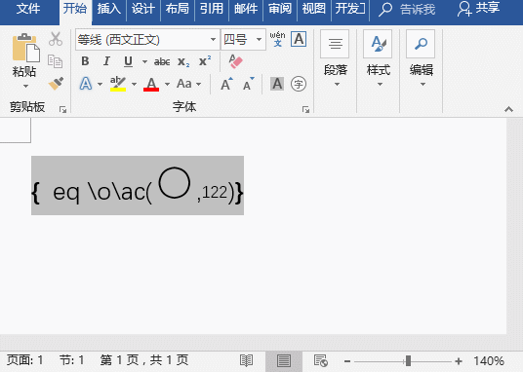
Task: Apply yellow text highlight color
Action: pos(118,84)
